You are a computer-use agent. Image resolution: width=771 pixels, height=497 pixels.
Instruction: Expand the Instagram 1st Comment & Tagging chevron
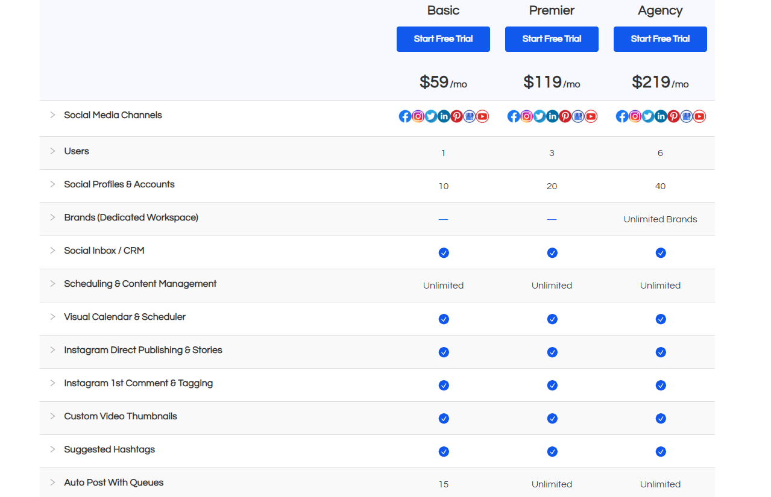click(52, 383)
